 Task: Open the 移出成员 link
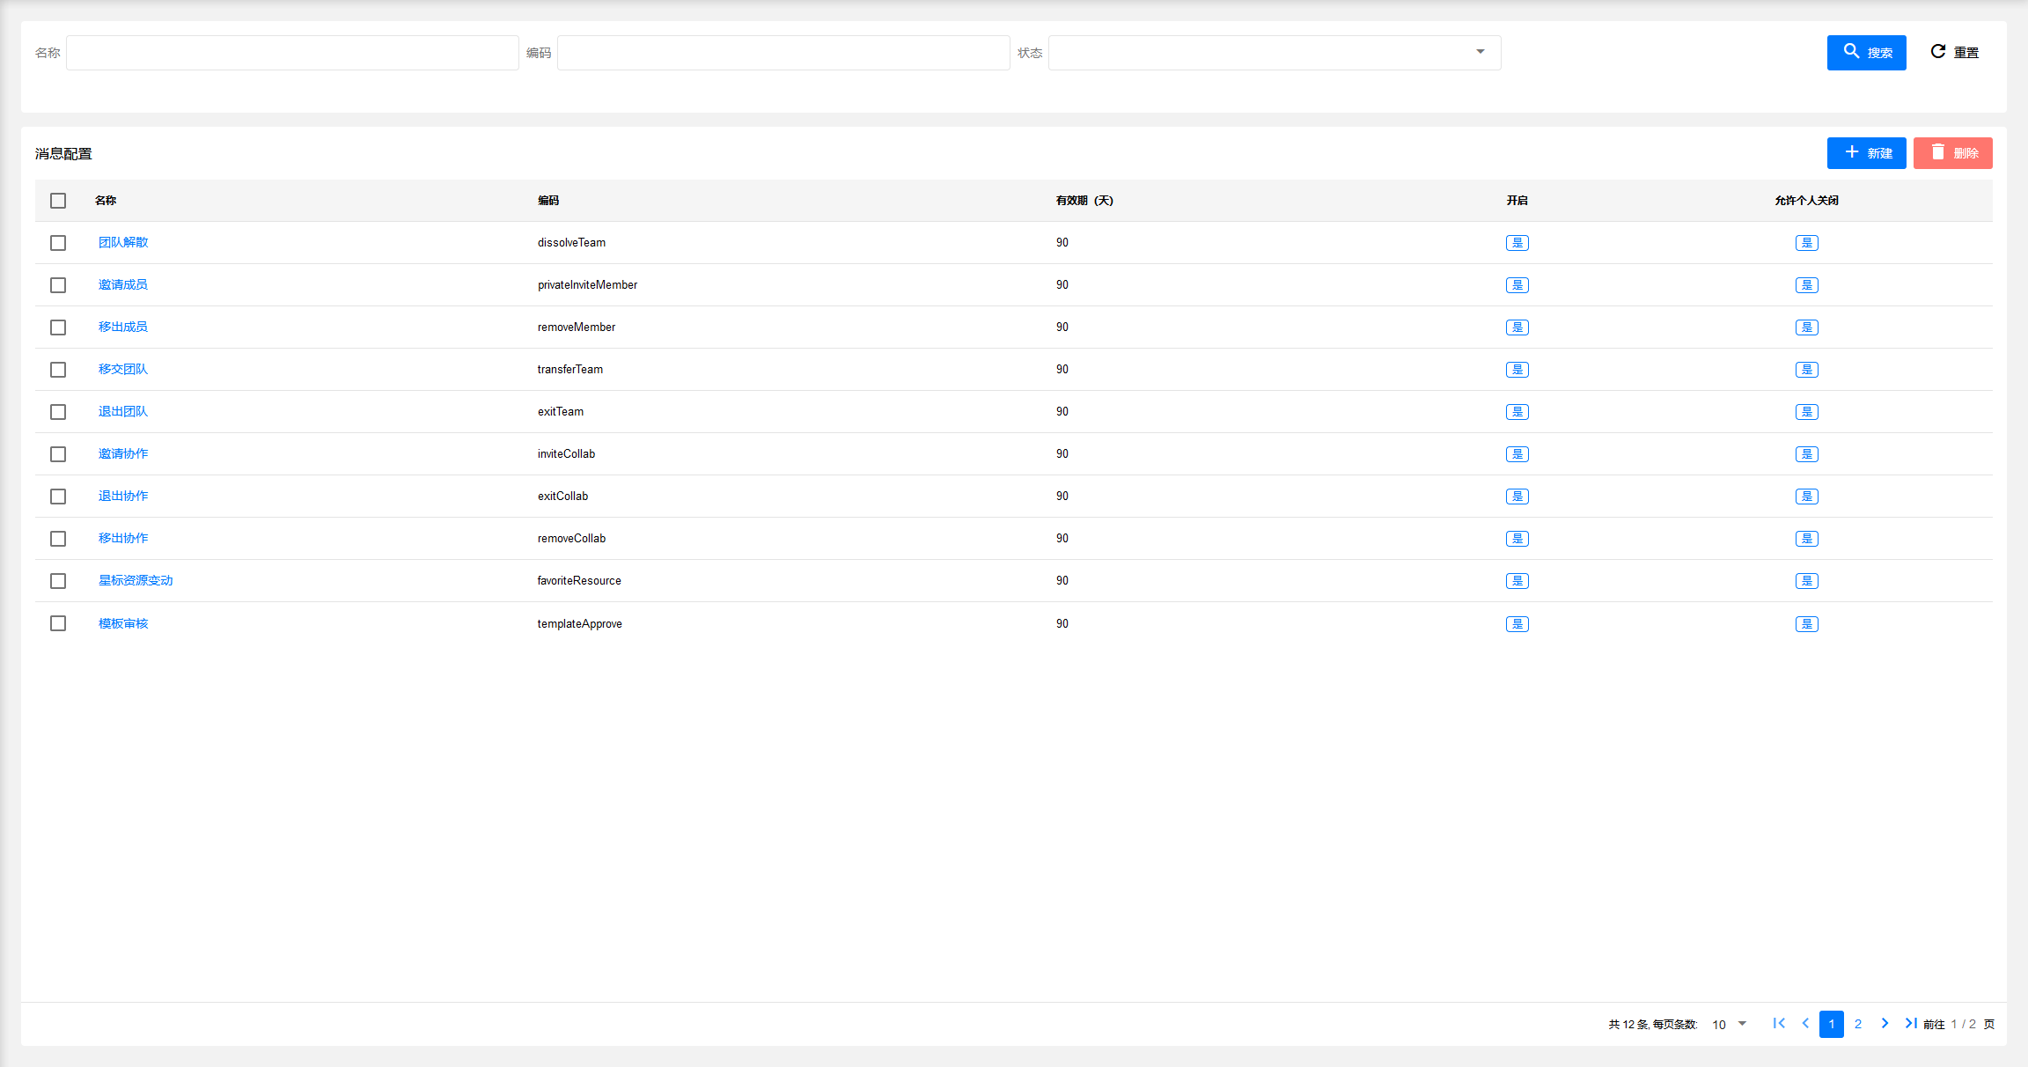[123, 327]
